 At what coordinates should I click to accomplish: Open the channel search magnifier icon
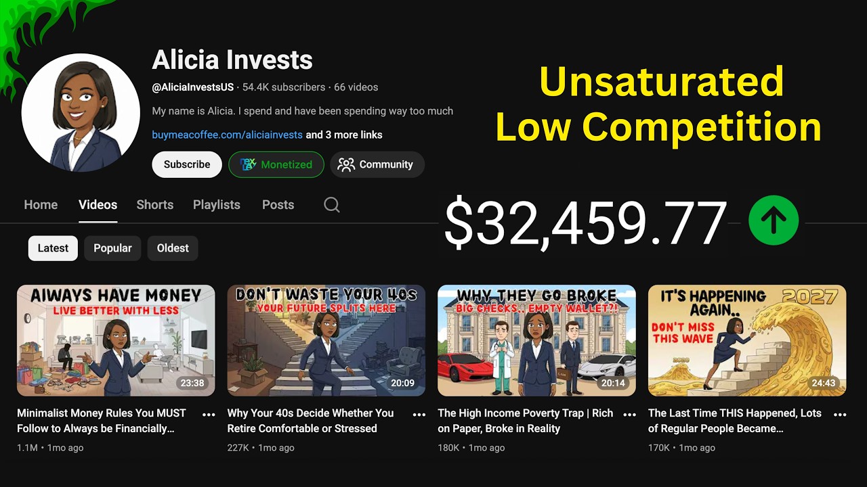[332, 205]
